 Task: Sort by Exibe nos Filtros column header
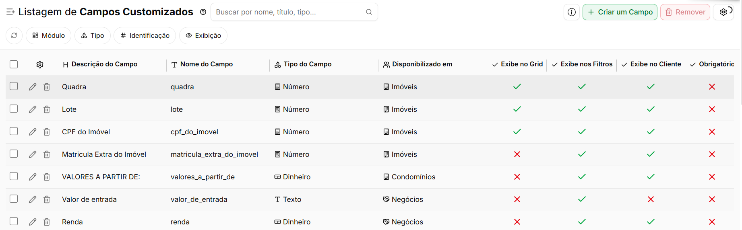click(x=582, y=64)
